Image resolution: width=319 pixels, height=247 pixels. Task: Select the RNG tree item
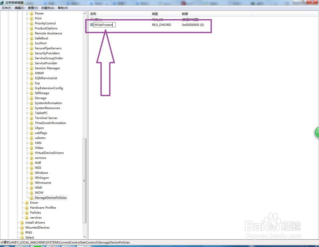click(29, 233)
